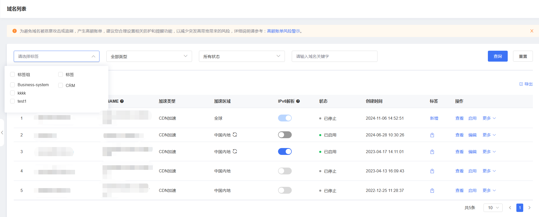Check the CRM tag checkbox
The height and width of the screenshot is (217, 539).
(x=61, y=85)
